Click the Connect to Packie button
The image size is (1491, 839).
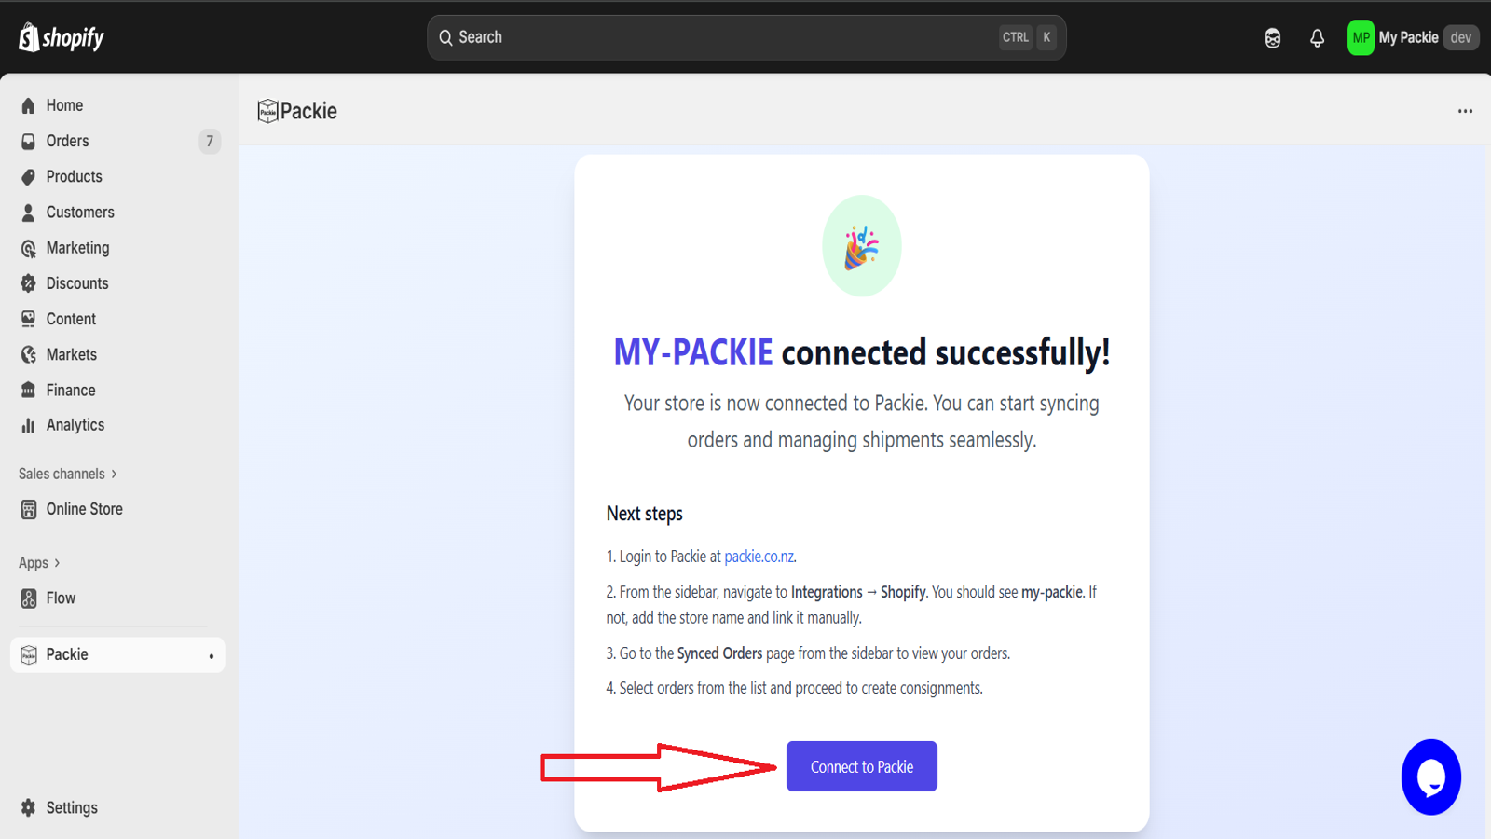point(860,765)
